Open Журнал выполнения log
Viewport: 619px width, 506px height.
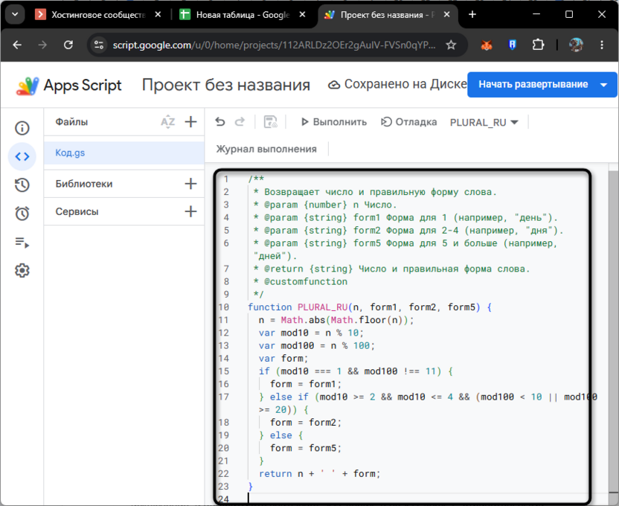click(x=266, y=149)
